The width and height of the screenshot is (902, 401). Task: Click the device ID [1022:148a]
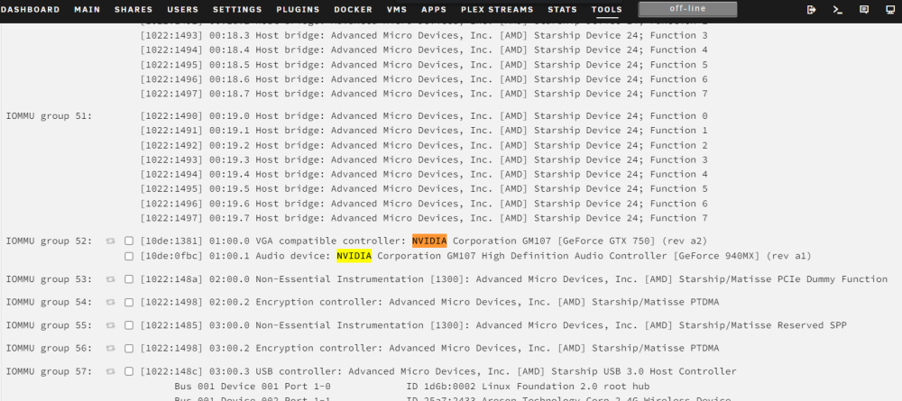(171, 279)
